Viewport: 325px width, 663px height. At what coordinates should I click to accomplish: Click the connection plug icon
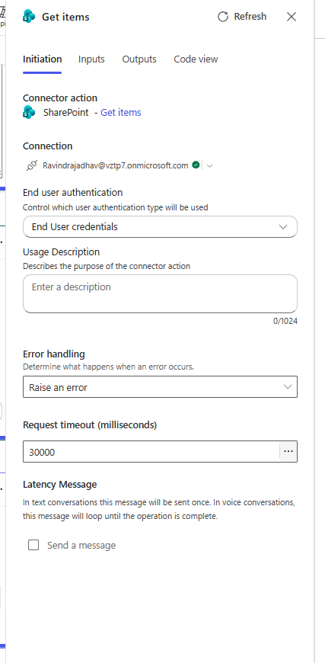pos(32,166)
